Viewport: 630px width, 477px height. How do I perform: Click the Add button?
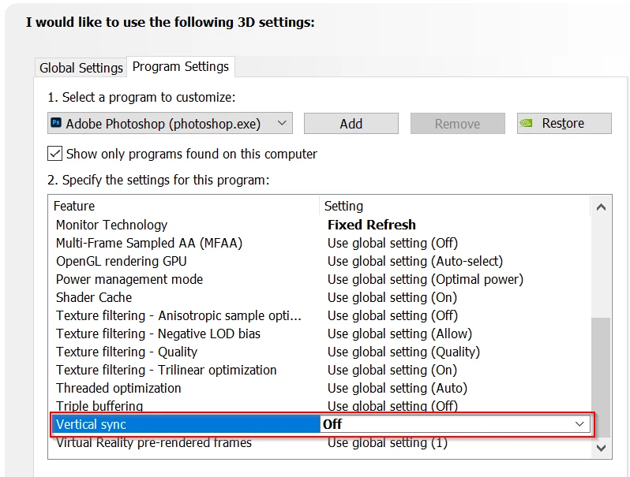point(351,123)
